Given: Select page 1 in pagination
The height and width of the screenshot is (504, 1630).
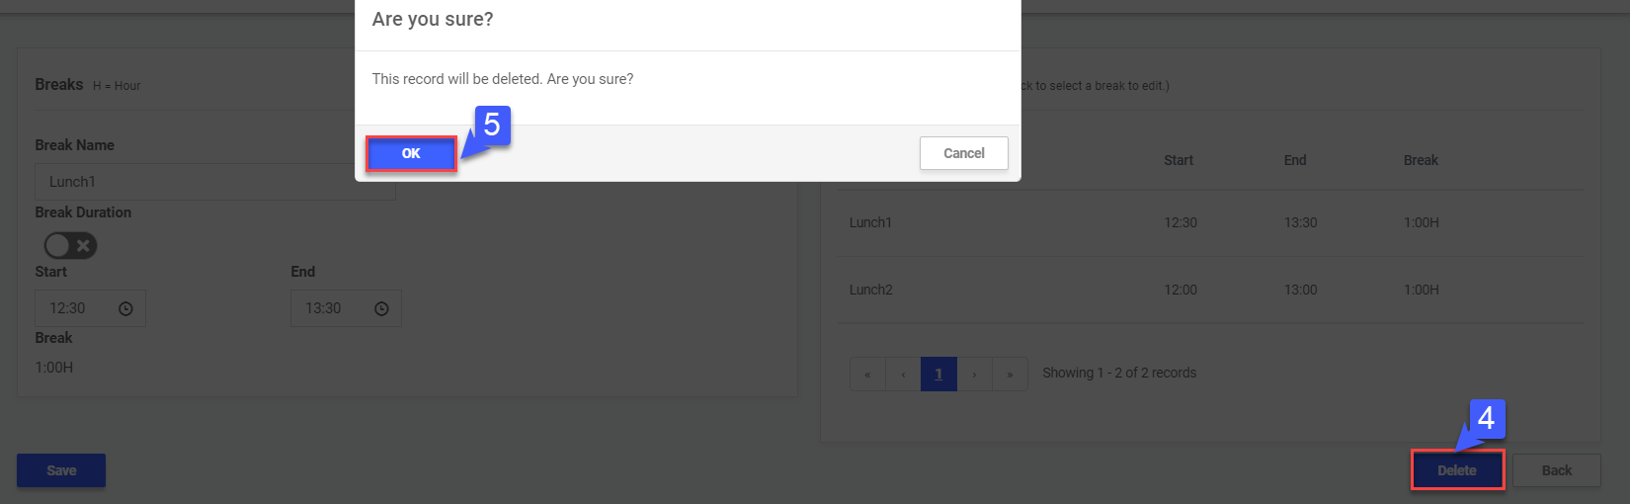Looking at the screenshot, I should click(x=938, y=375).
